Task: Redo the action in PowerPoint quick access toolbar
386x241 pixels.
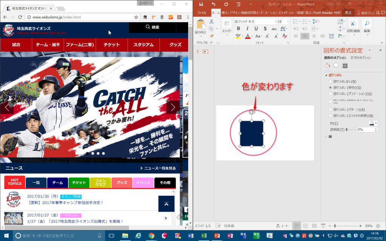Action: (226, 4)
